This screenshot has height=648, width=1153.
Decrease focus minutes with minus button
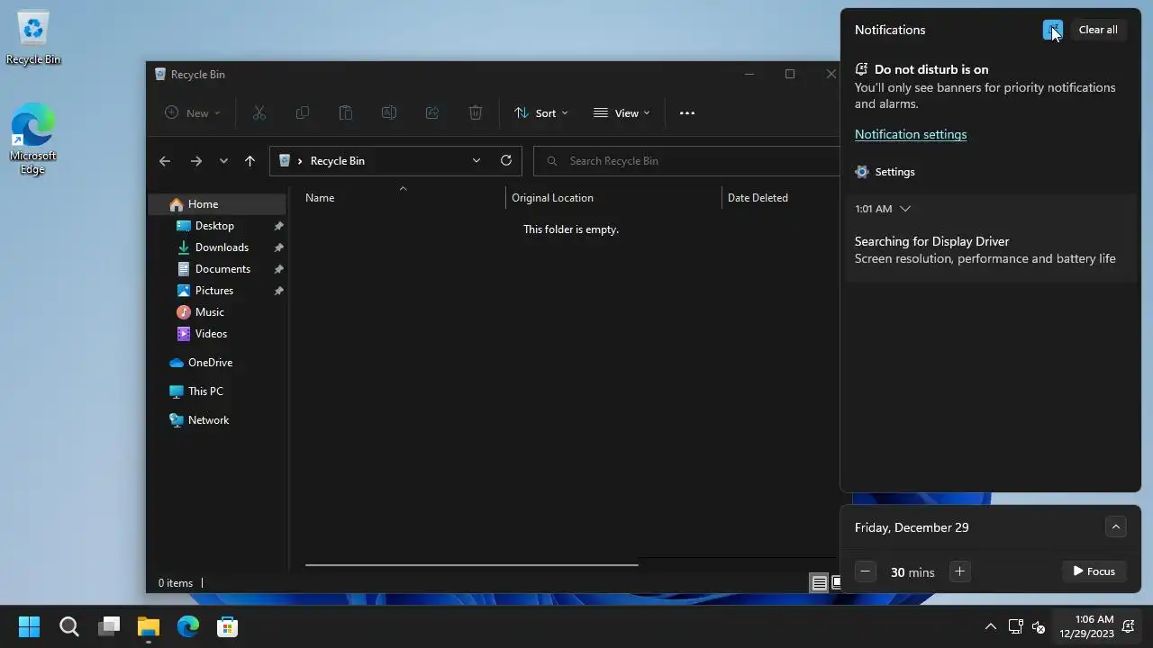[x=866, y=571]
